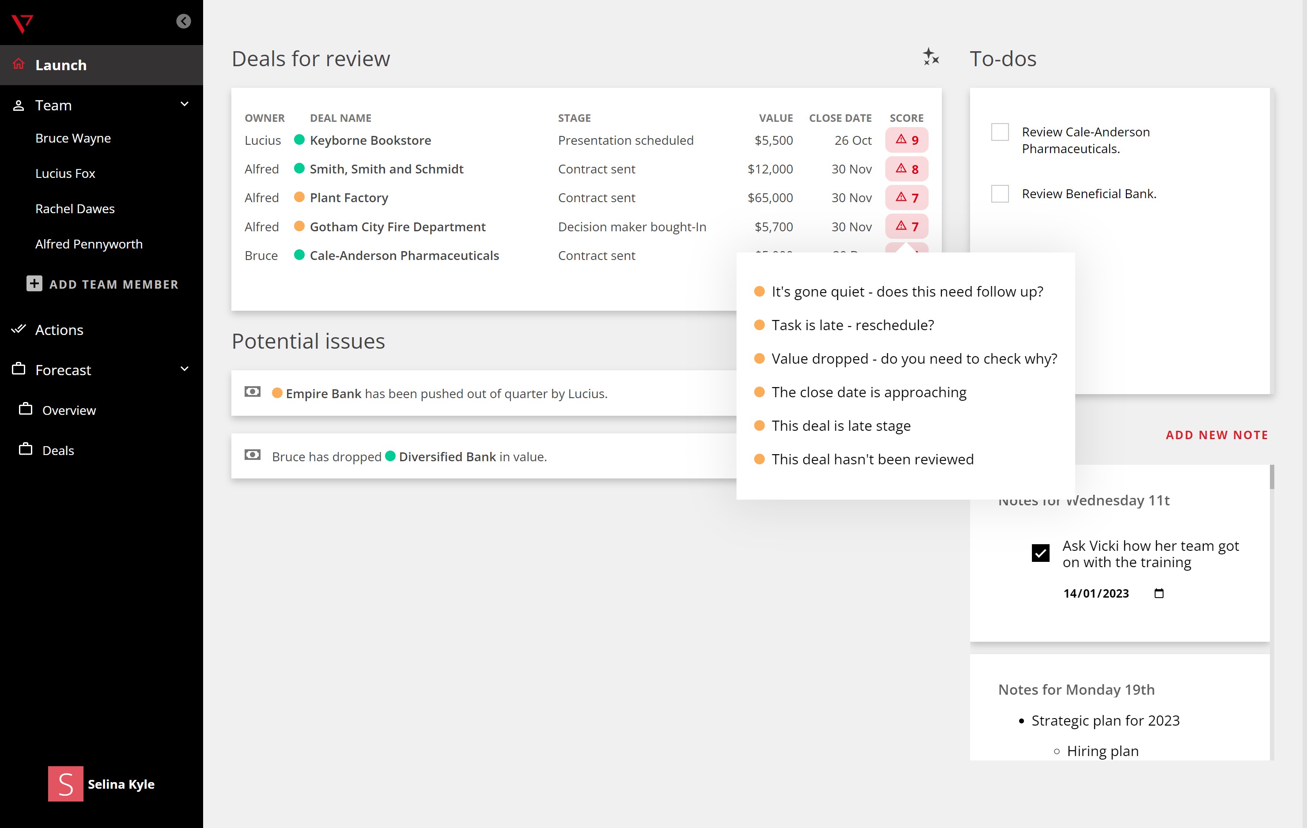Click the plus icon to add team member
1307x828 pixels.
(x=34, y=284)
